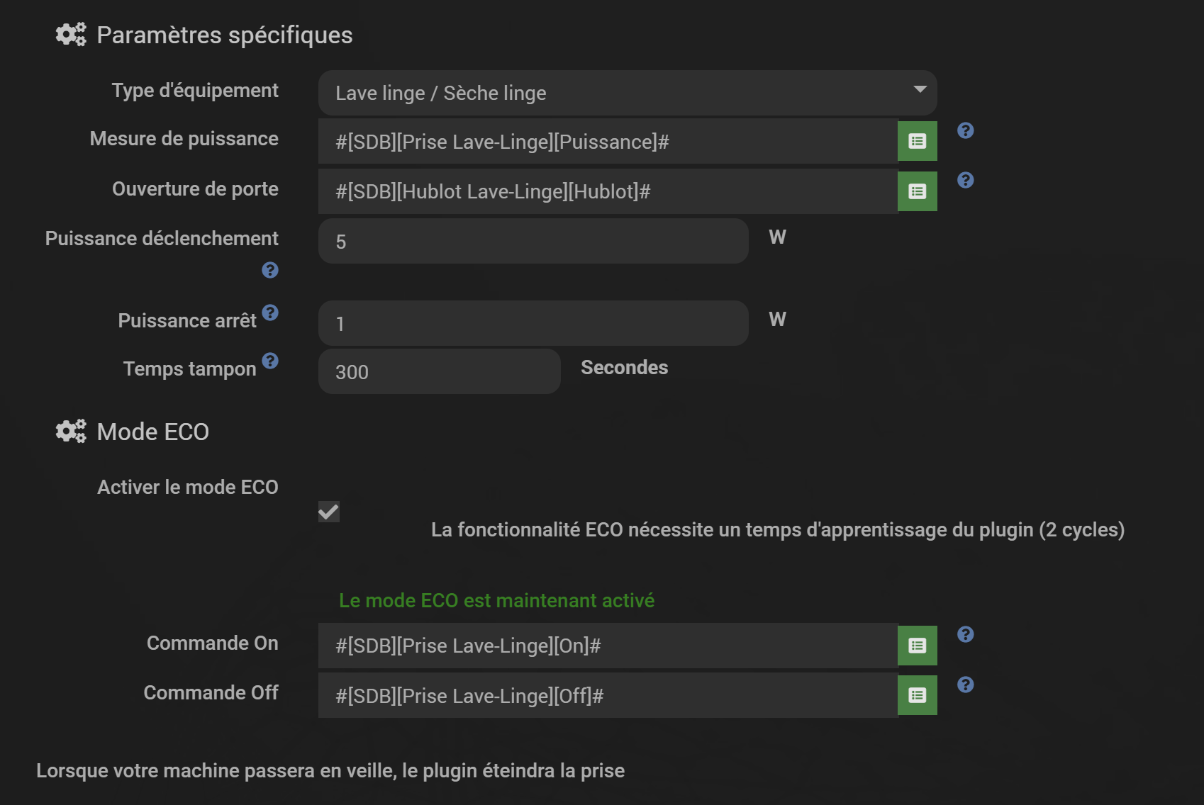The width and height of the screenshot is (1204, 805).
Task: Open command picker for Commande On
Action: click(x=918, y=646)
